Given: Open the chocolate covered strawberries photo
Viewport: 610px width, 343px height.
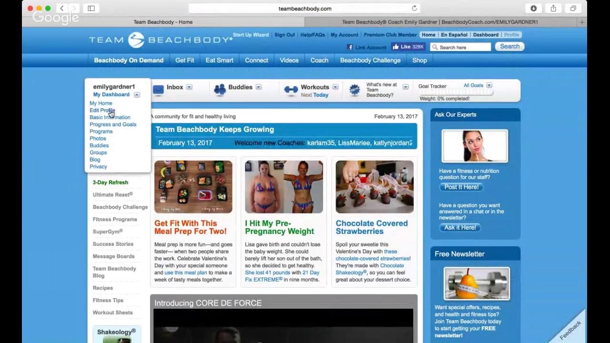Looking at the screenshot, I should (375, 187).
